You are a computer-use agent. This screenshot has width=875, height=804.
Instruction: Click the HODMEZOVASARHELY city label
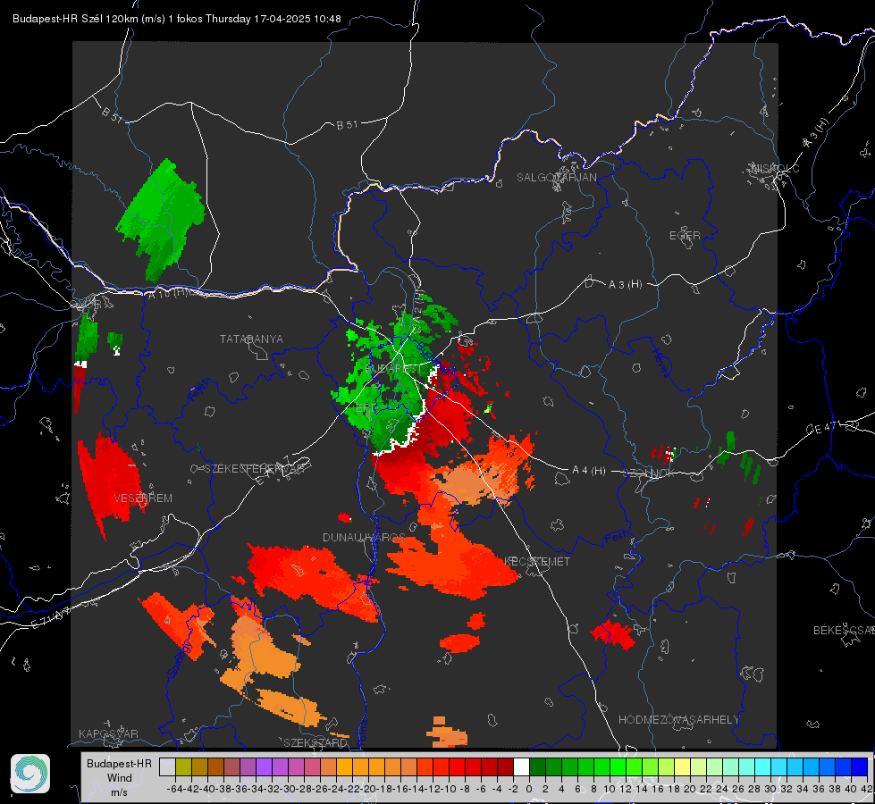[x=678, y=720]
